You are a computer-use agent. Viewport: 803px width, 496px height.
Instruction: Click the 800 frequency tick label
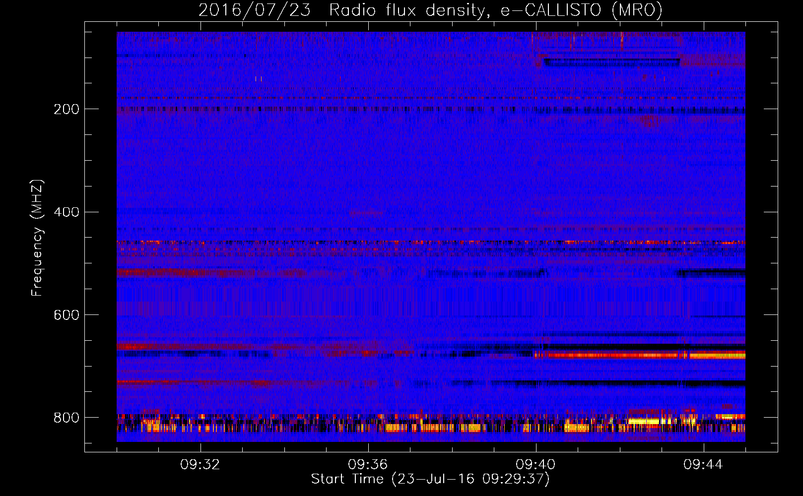pos(67,418)
